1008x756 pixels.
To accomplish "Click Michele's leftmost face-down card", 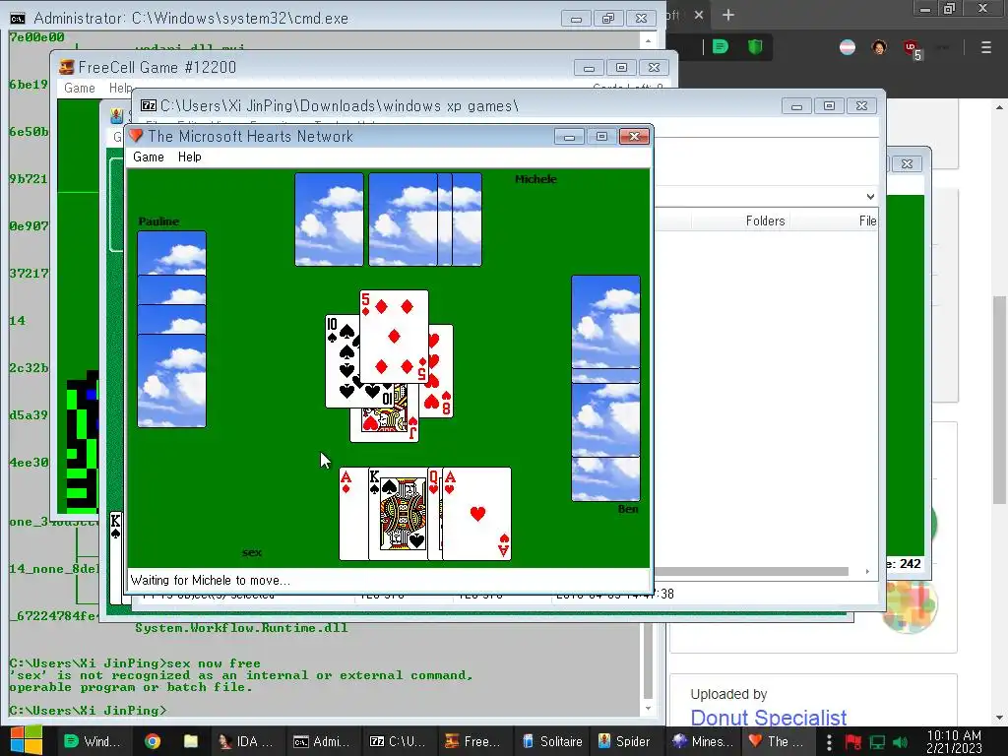I will coord(329,220).
